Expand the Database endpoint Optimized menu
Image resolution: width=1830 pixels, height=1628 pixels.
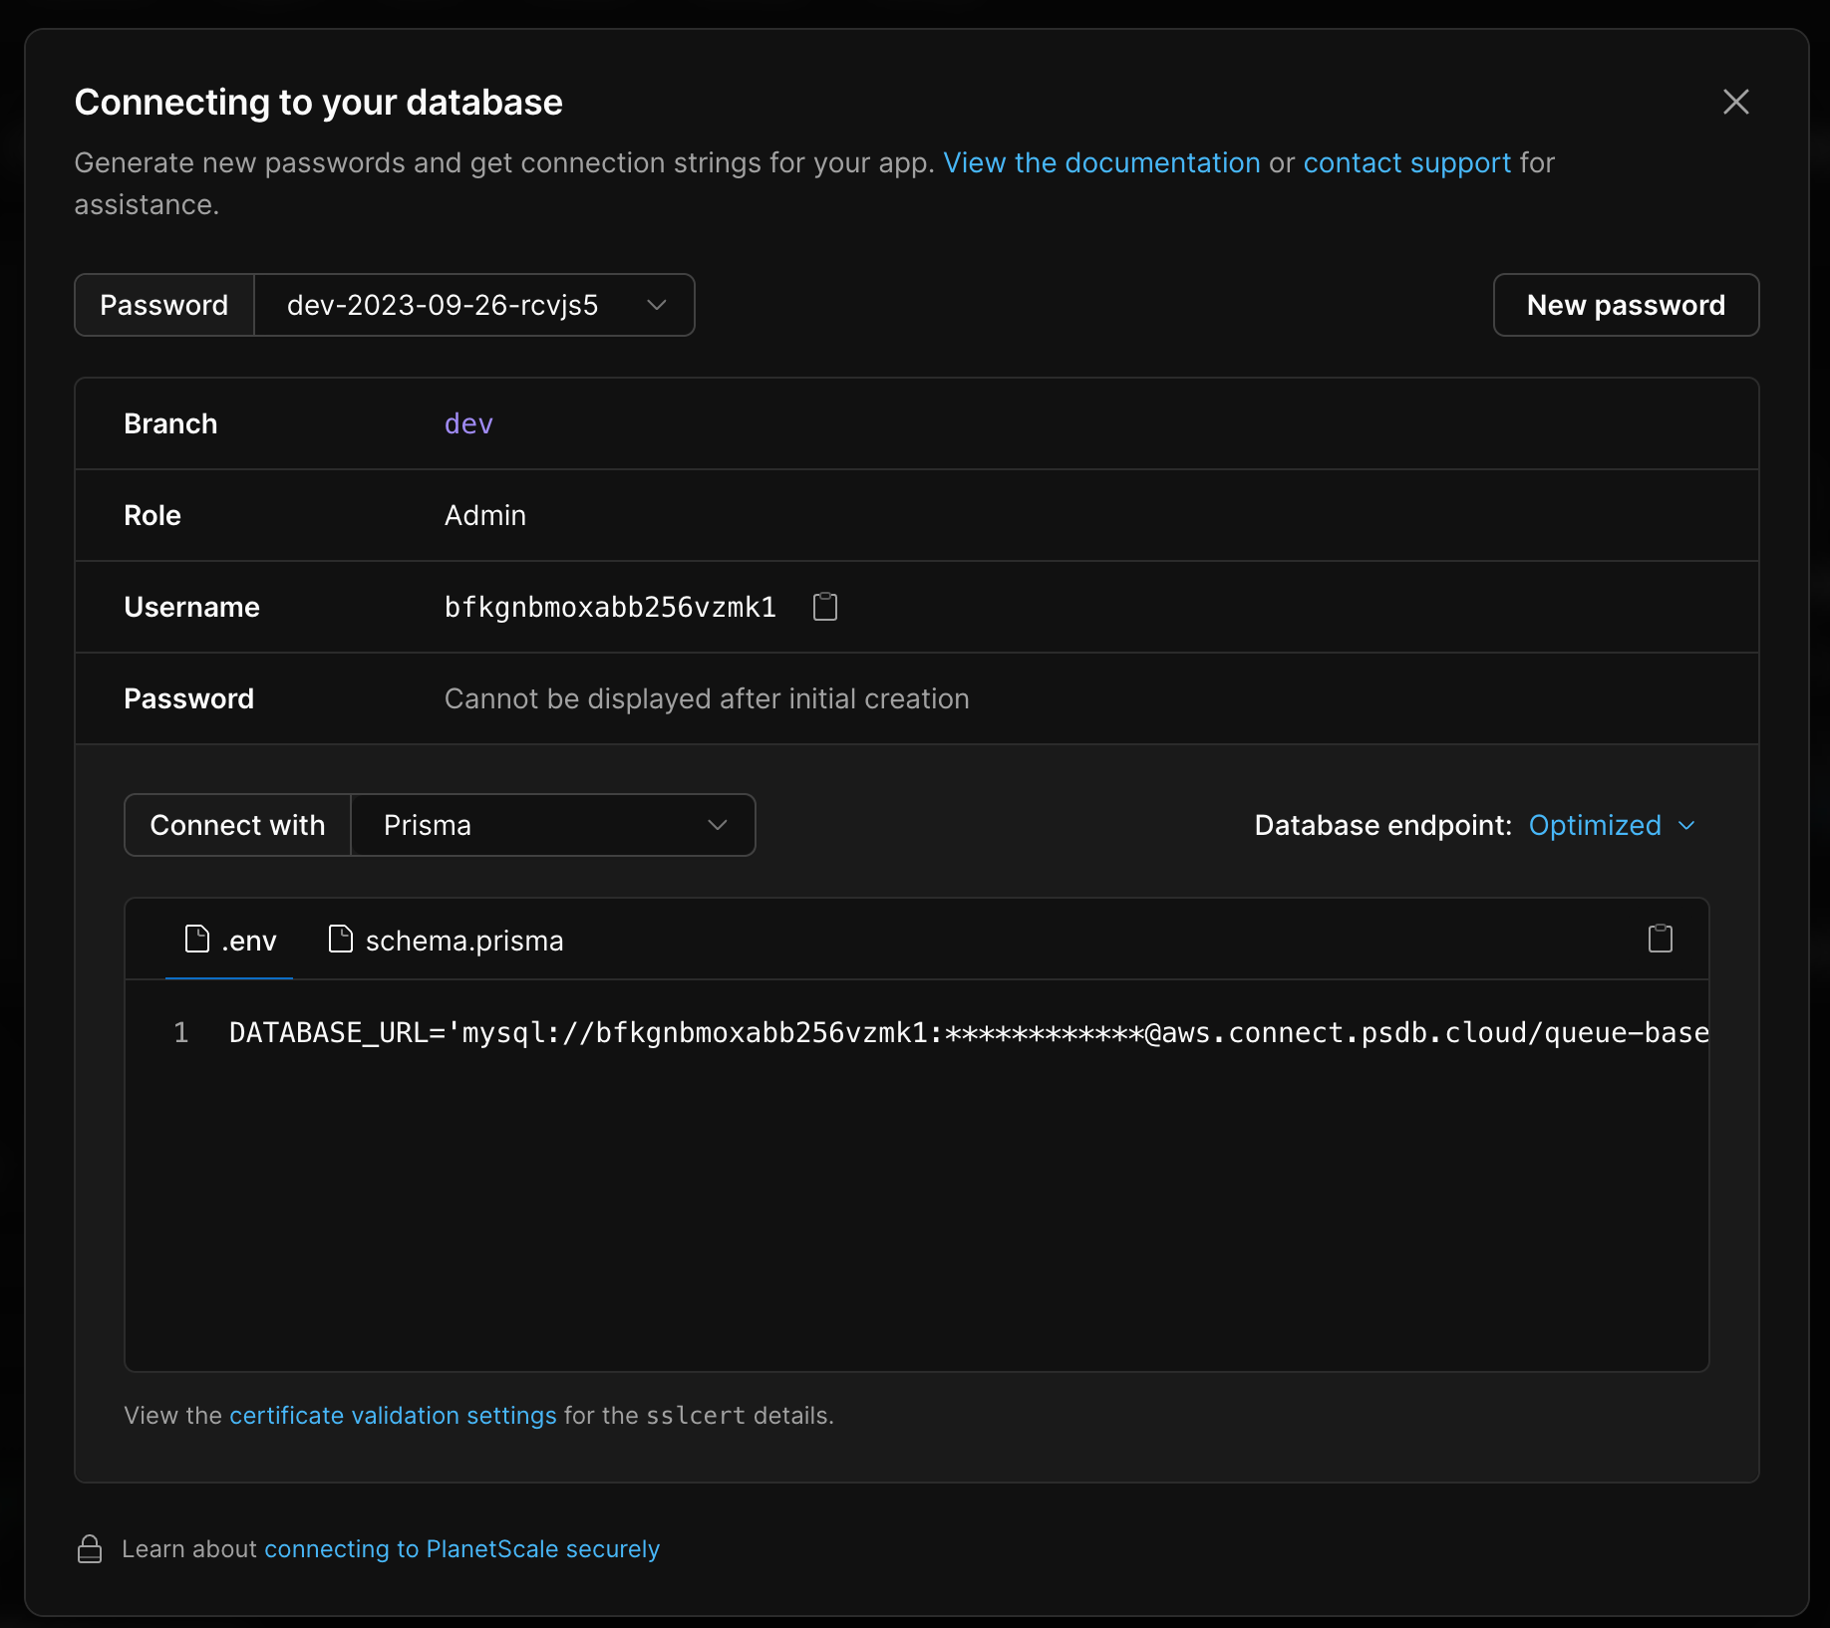point(1612,825)
